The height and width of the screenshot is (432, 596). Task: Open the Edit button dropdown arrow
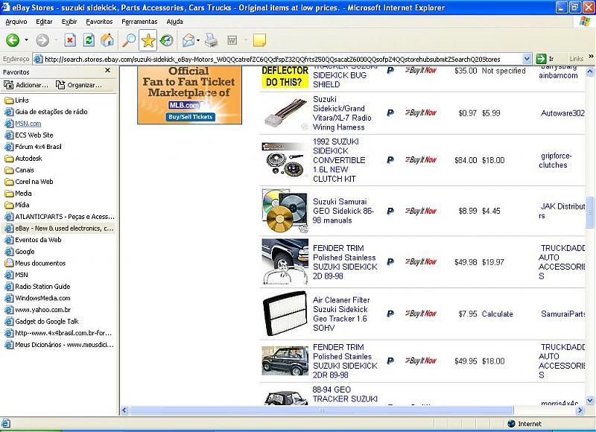tap(246, 40)
